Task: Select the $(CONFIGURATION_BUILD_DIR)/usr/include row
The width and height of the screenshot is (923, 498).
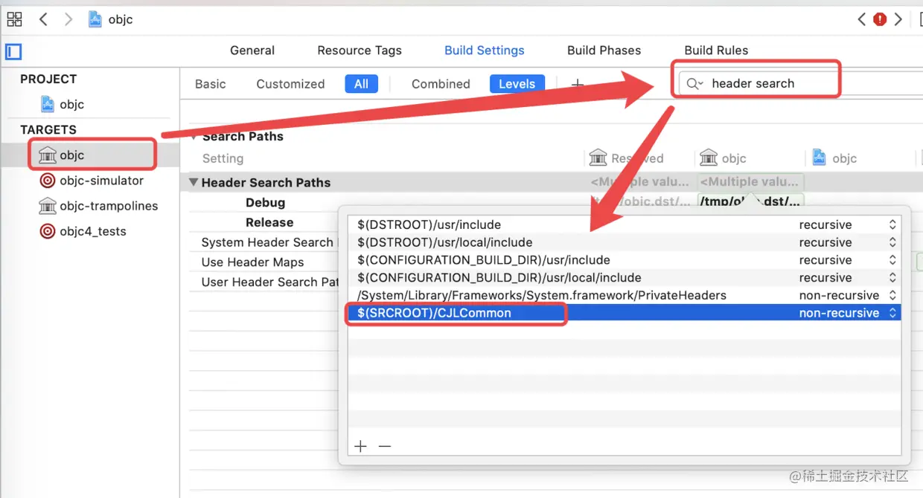Action: (x=625, y=260)
